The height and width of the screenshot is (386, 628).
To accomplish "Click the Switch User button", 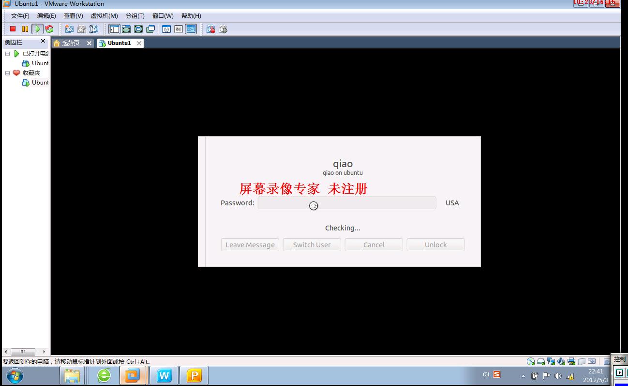I will [x=312, y=244].
